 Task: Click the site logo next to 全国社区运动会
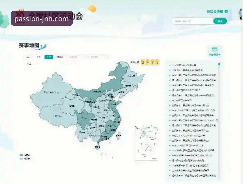(20, 14)
